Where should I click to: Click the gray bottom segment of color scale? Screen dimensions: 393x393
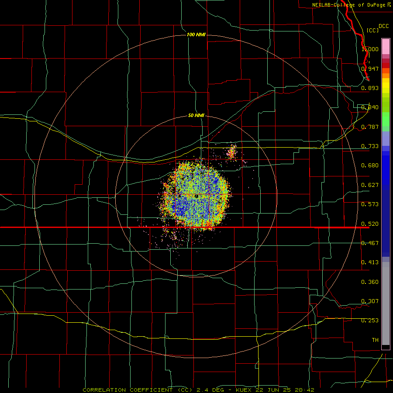386,303
